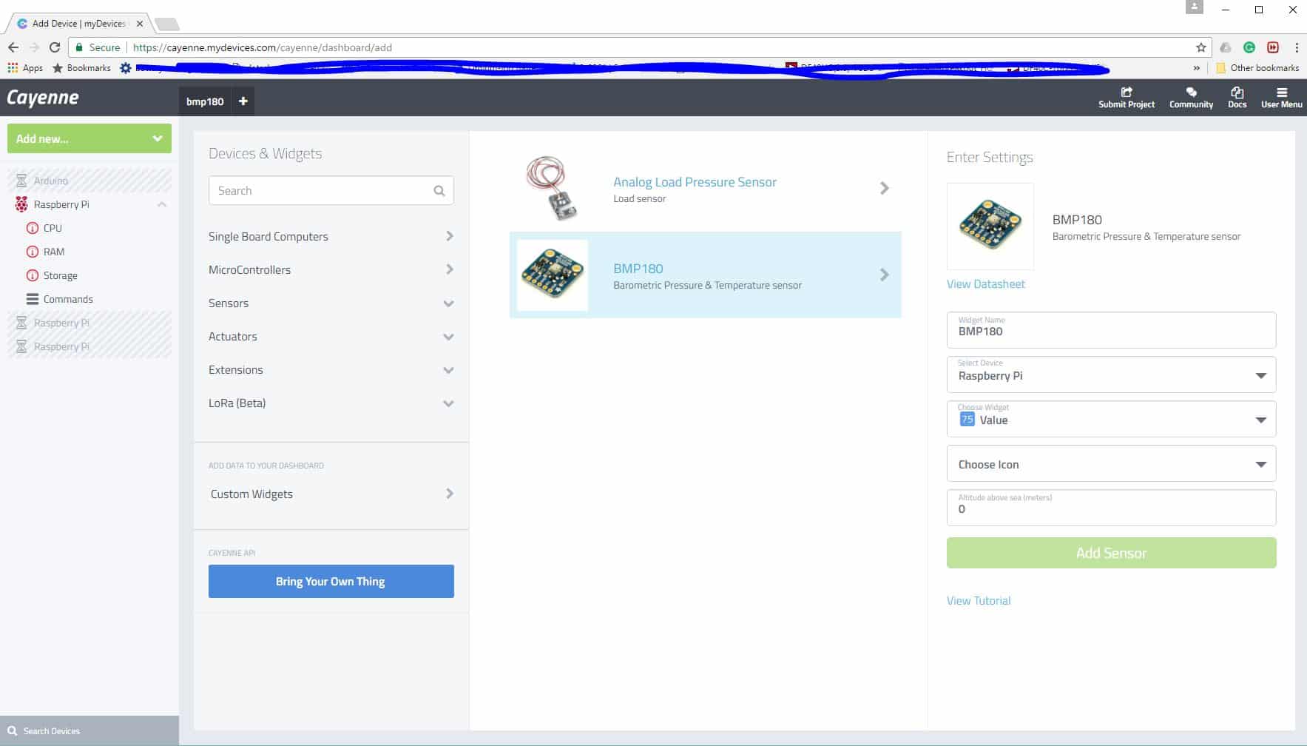
Task: Select the CPU widget in sidebar
Action: coord(53,228)
